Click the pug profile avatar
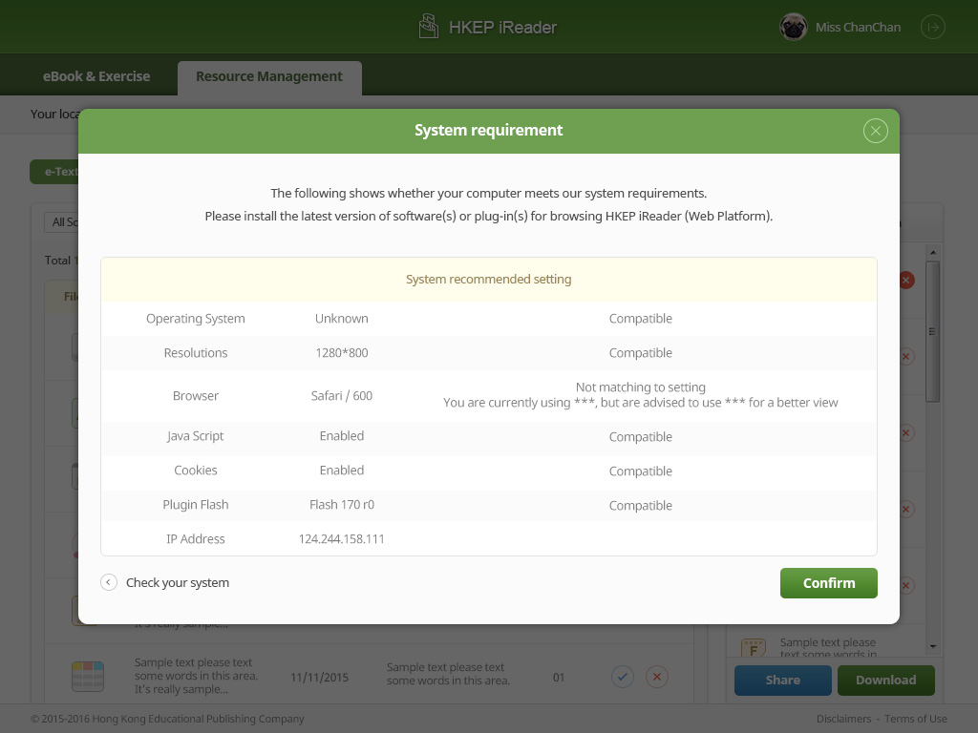This screenshot has height=733, width=978. point(793,28)
